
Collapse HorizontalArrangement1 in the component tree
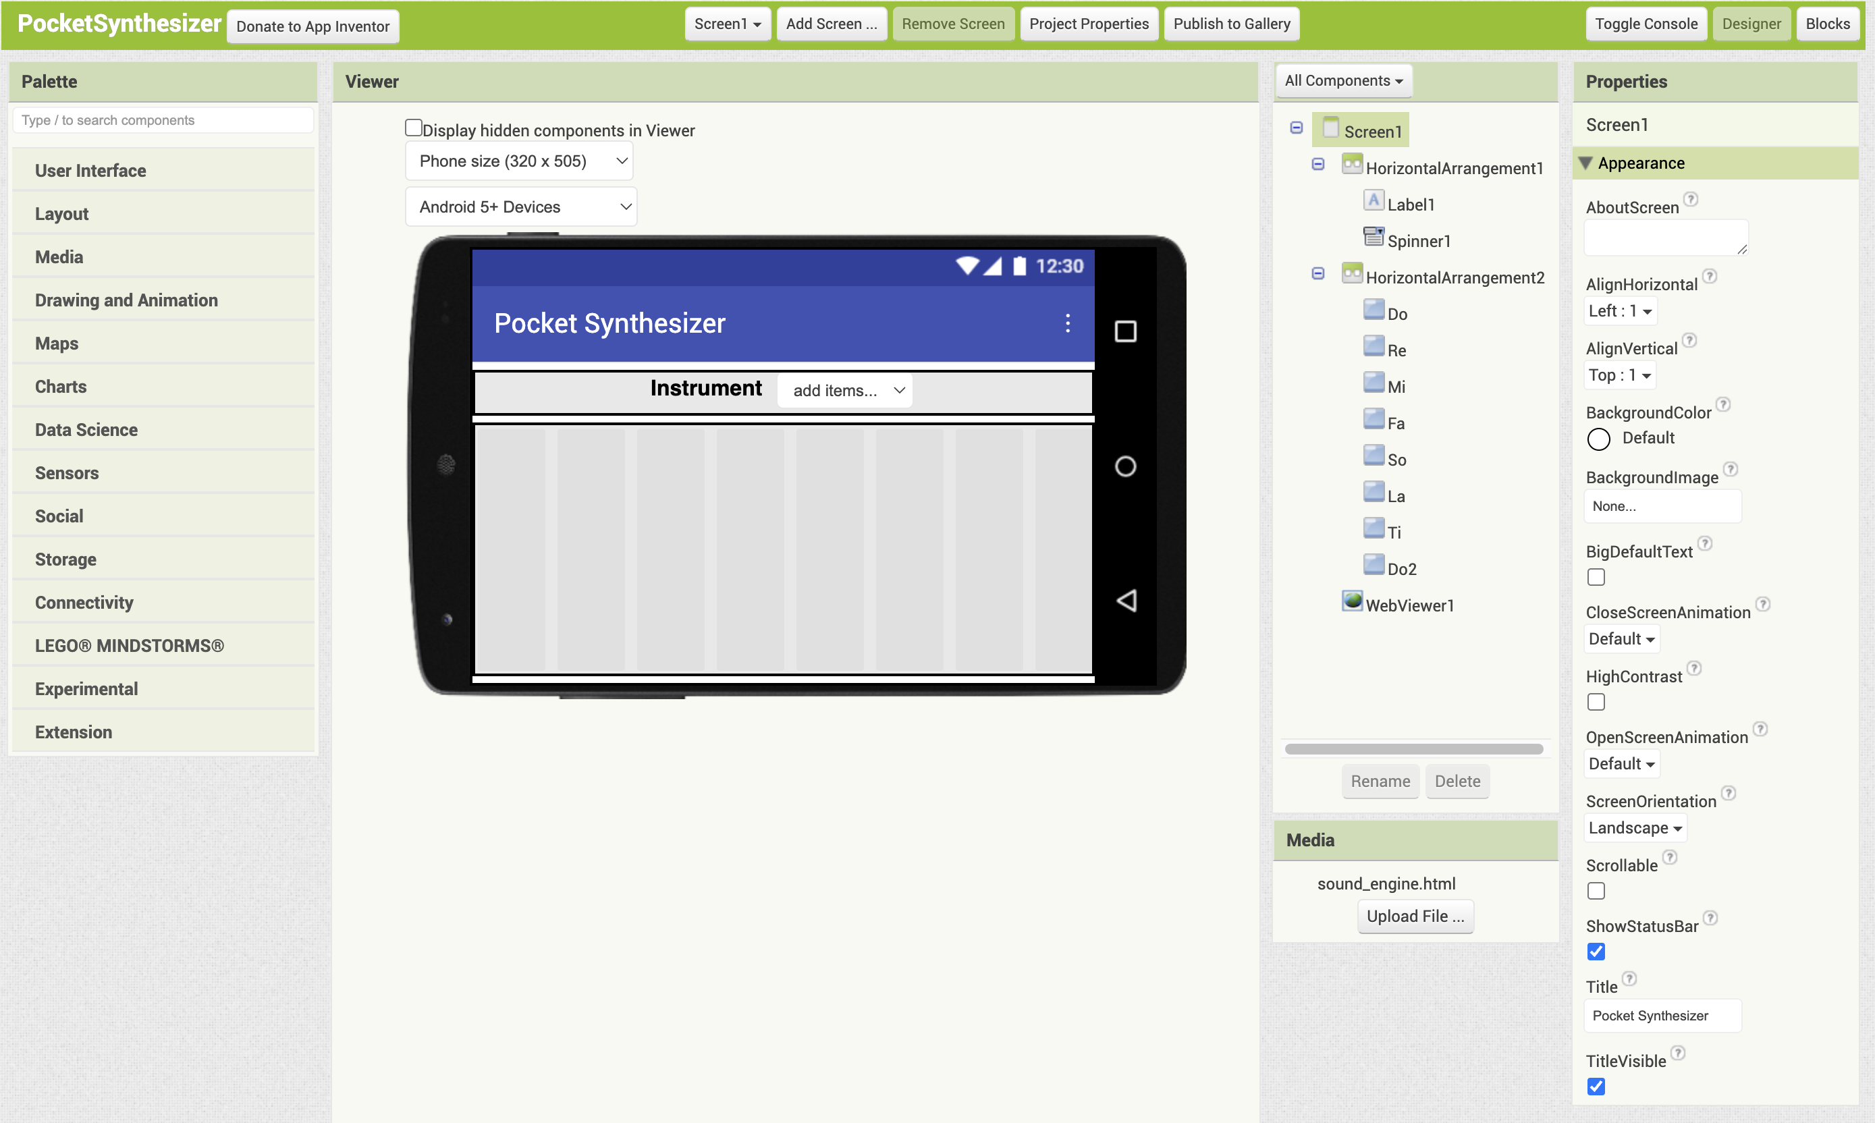[x=1317, y=164]
